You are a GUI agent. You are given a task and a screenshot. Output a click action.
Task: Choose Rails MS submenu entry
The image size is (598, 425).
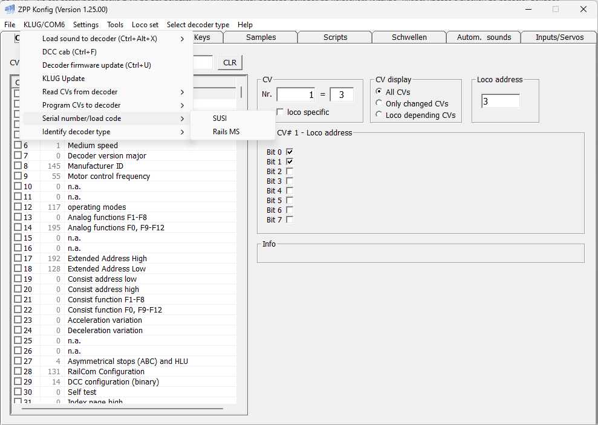[226, 132]
